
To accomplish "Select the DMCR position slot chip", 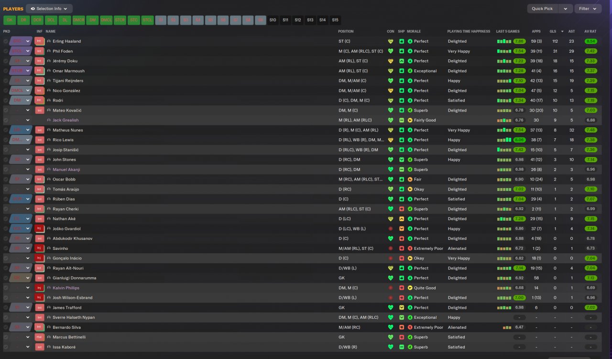I will [79, 20].
